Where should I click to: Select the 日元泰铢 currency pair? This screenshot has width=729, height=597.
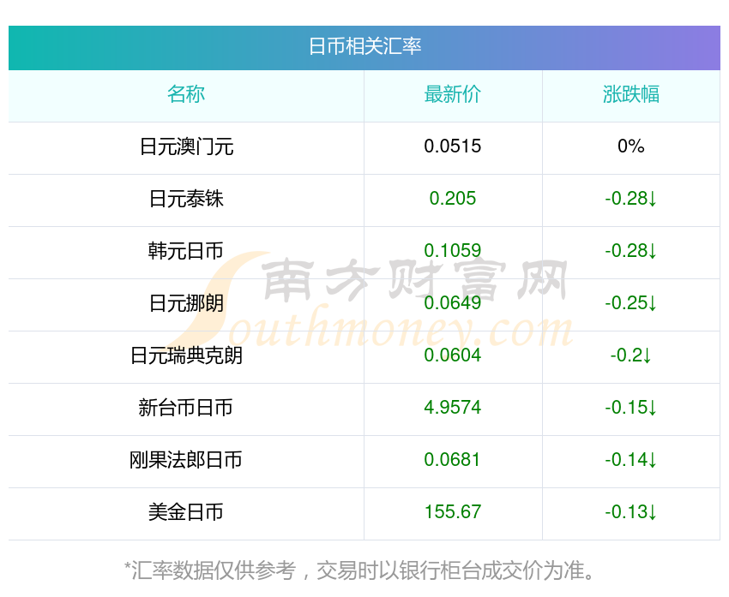pos(186,199)
